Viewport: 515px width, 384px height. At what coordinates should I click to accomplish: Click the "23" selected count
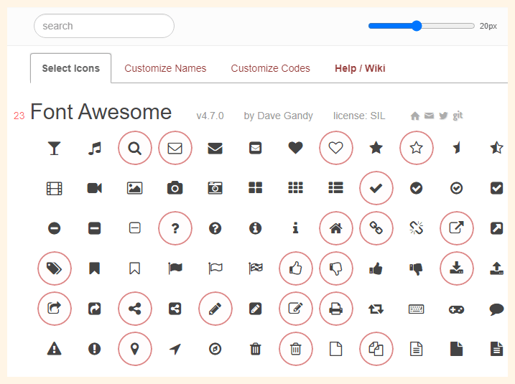19,116
